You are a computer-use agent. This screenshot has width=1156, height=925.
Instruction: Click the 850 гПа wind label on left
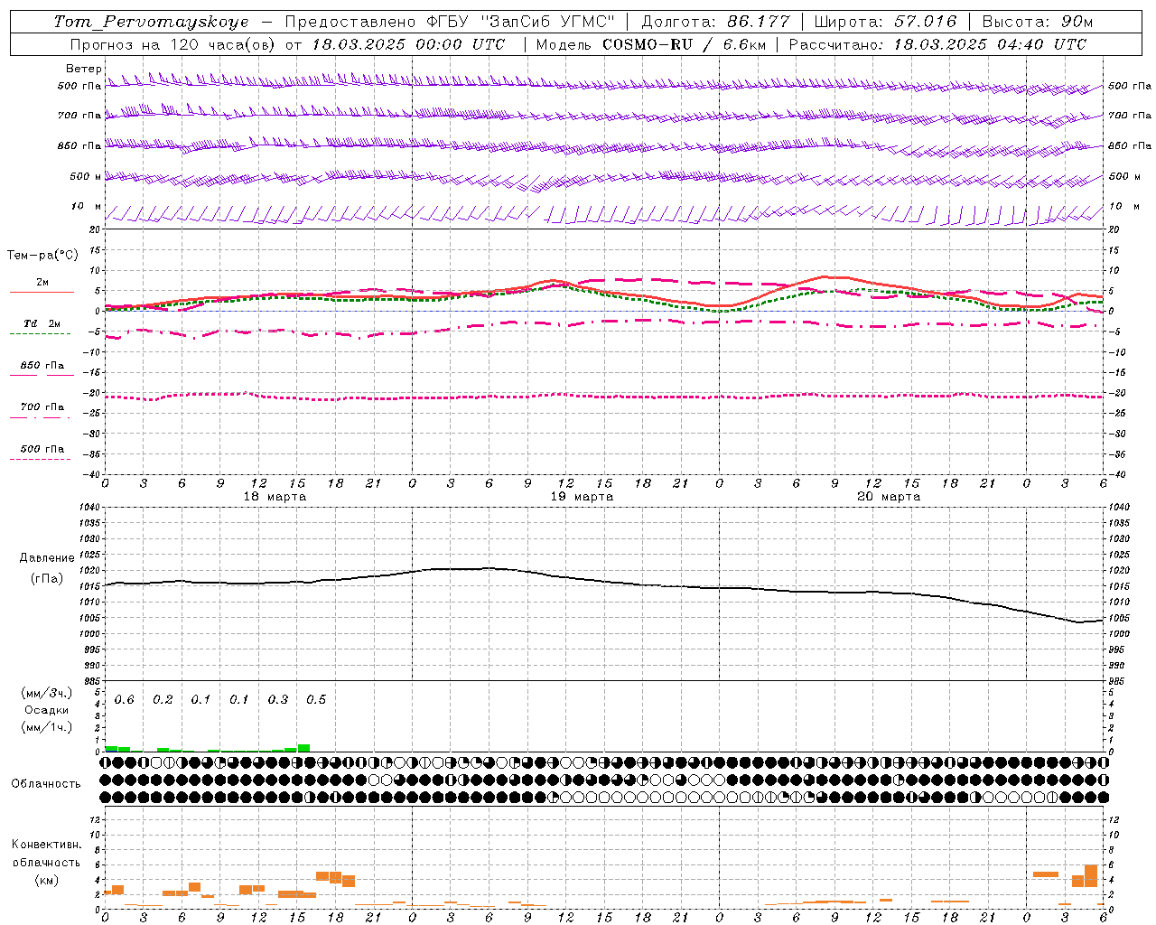(79, 145)
